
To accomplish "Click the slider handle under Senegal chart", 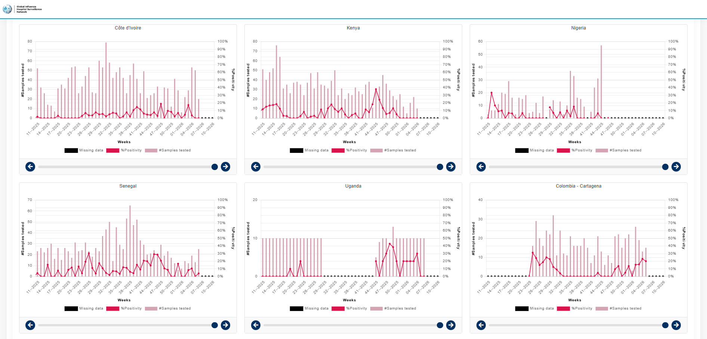I will [x=214, y=325].
